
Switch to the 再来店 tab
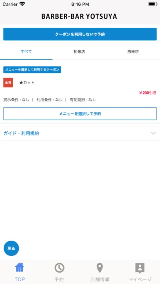(x=133, y=52)
